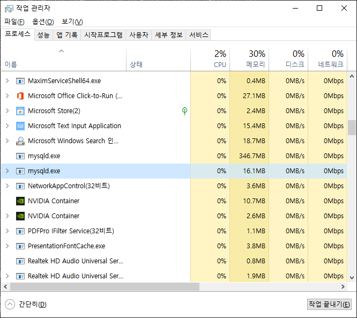Sort by the 이름 column header

[64, 60]
